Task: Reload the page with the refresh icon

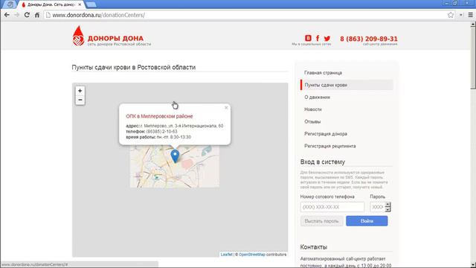Action: coord(27,15)
